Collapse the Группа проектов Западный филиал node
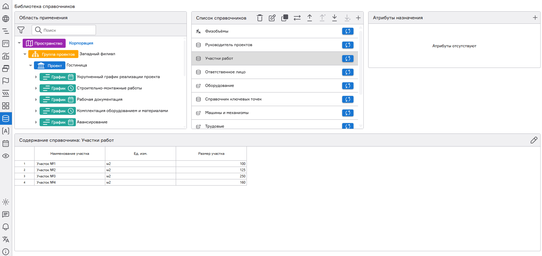 [x=25, y=54]
